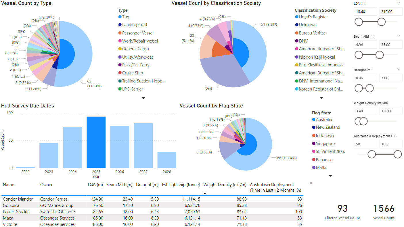Sort table by Weight Density column header
The width and height of the screenshot is (404, 227).
click(225, 185)
